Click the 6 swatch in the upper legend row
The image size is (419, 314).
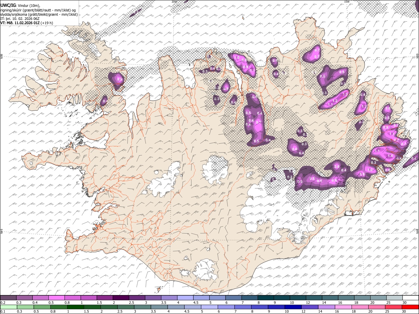pos(233,298)
